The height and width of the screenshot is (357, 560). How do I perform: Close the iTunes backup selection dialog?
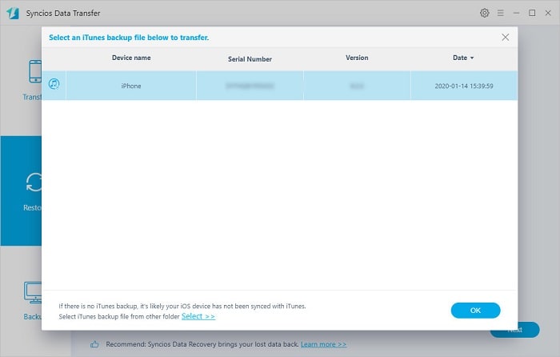click(x=505, y=37)
